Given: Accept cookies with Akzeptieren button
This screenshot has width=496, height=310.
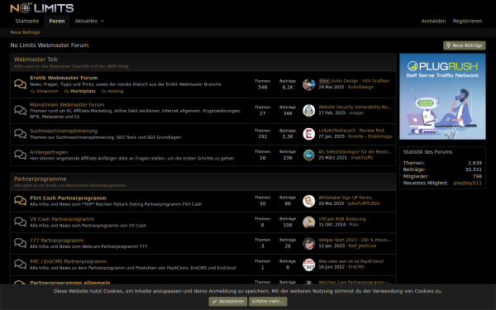Looking at the screenshot, I should [228, 302].
